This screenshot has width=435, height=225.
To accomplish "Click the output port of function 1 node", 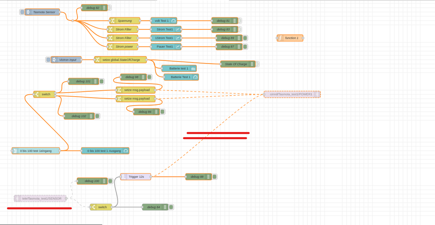I will (x=303, y=38).
